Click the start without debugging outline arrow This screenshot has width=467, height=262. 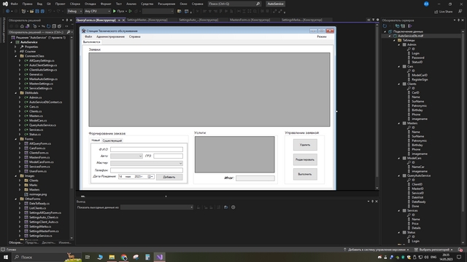click(130, 12)
